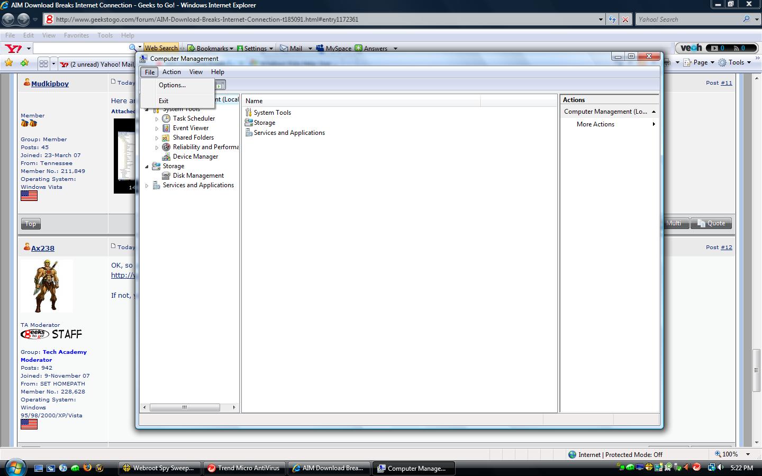The image size is (762, 476).
Task: Expand the Reliability and Performance node
Action: [157, 148]
